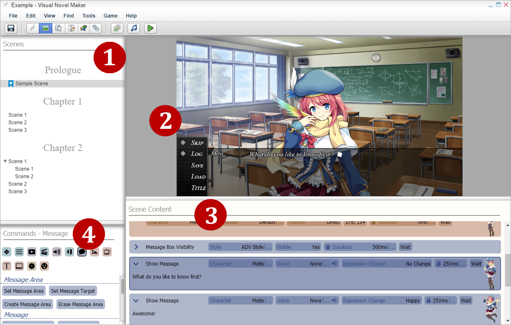Select the stacked photos command category icon
This screenshot has width=511, height=325.
(x=107, y=252)
